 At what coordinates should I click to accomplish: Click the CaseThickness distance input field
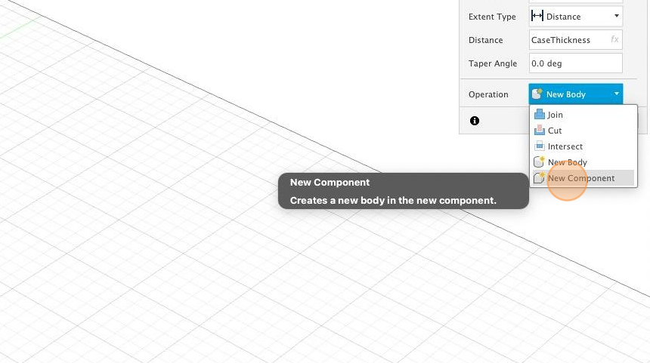(575, 40)
